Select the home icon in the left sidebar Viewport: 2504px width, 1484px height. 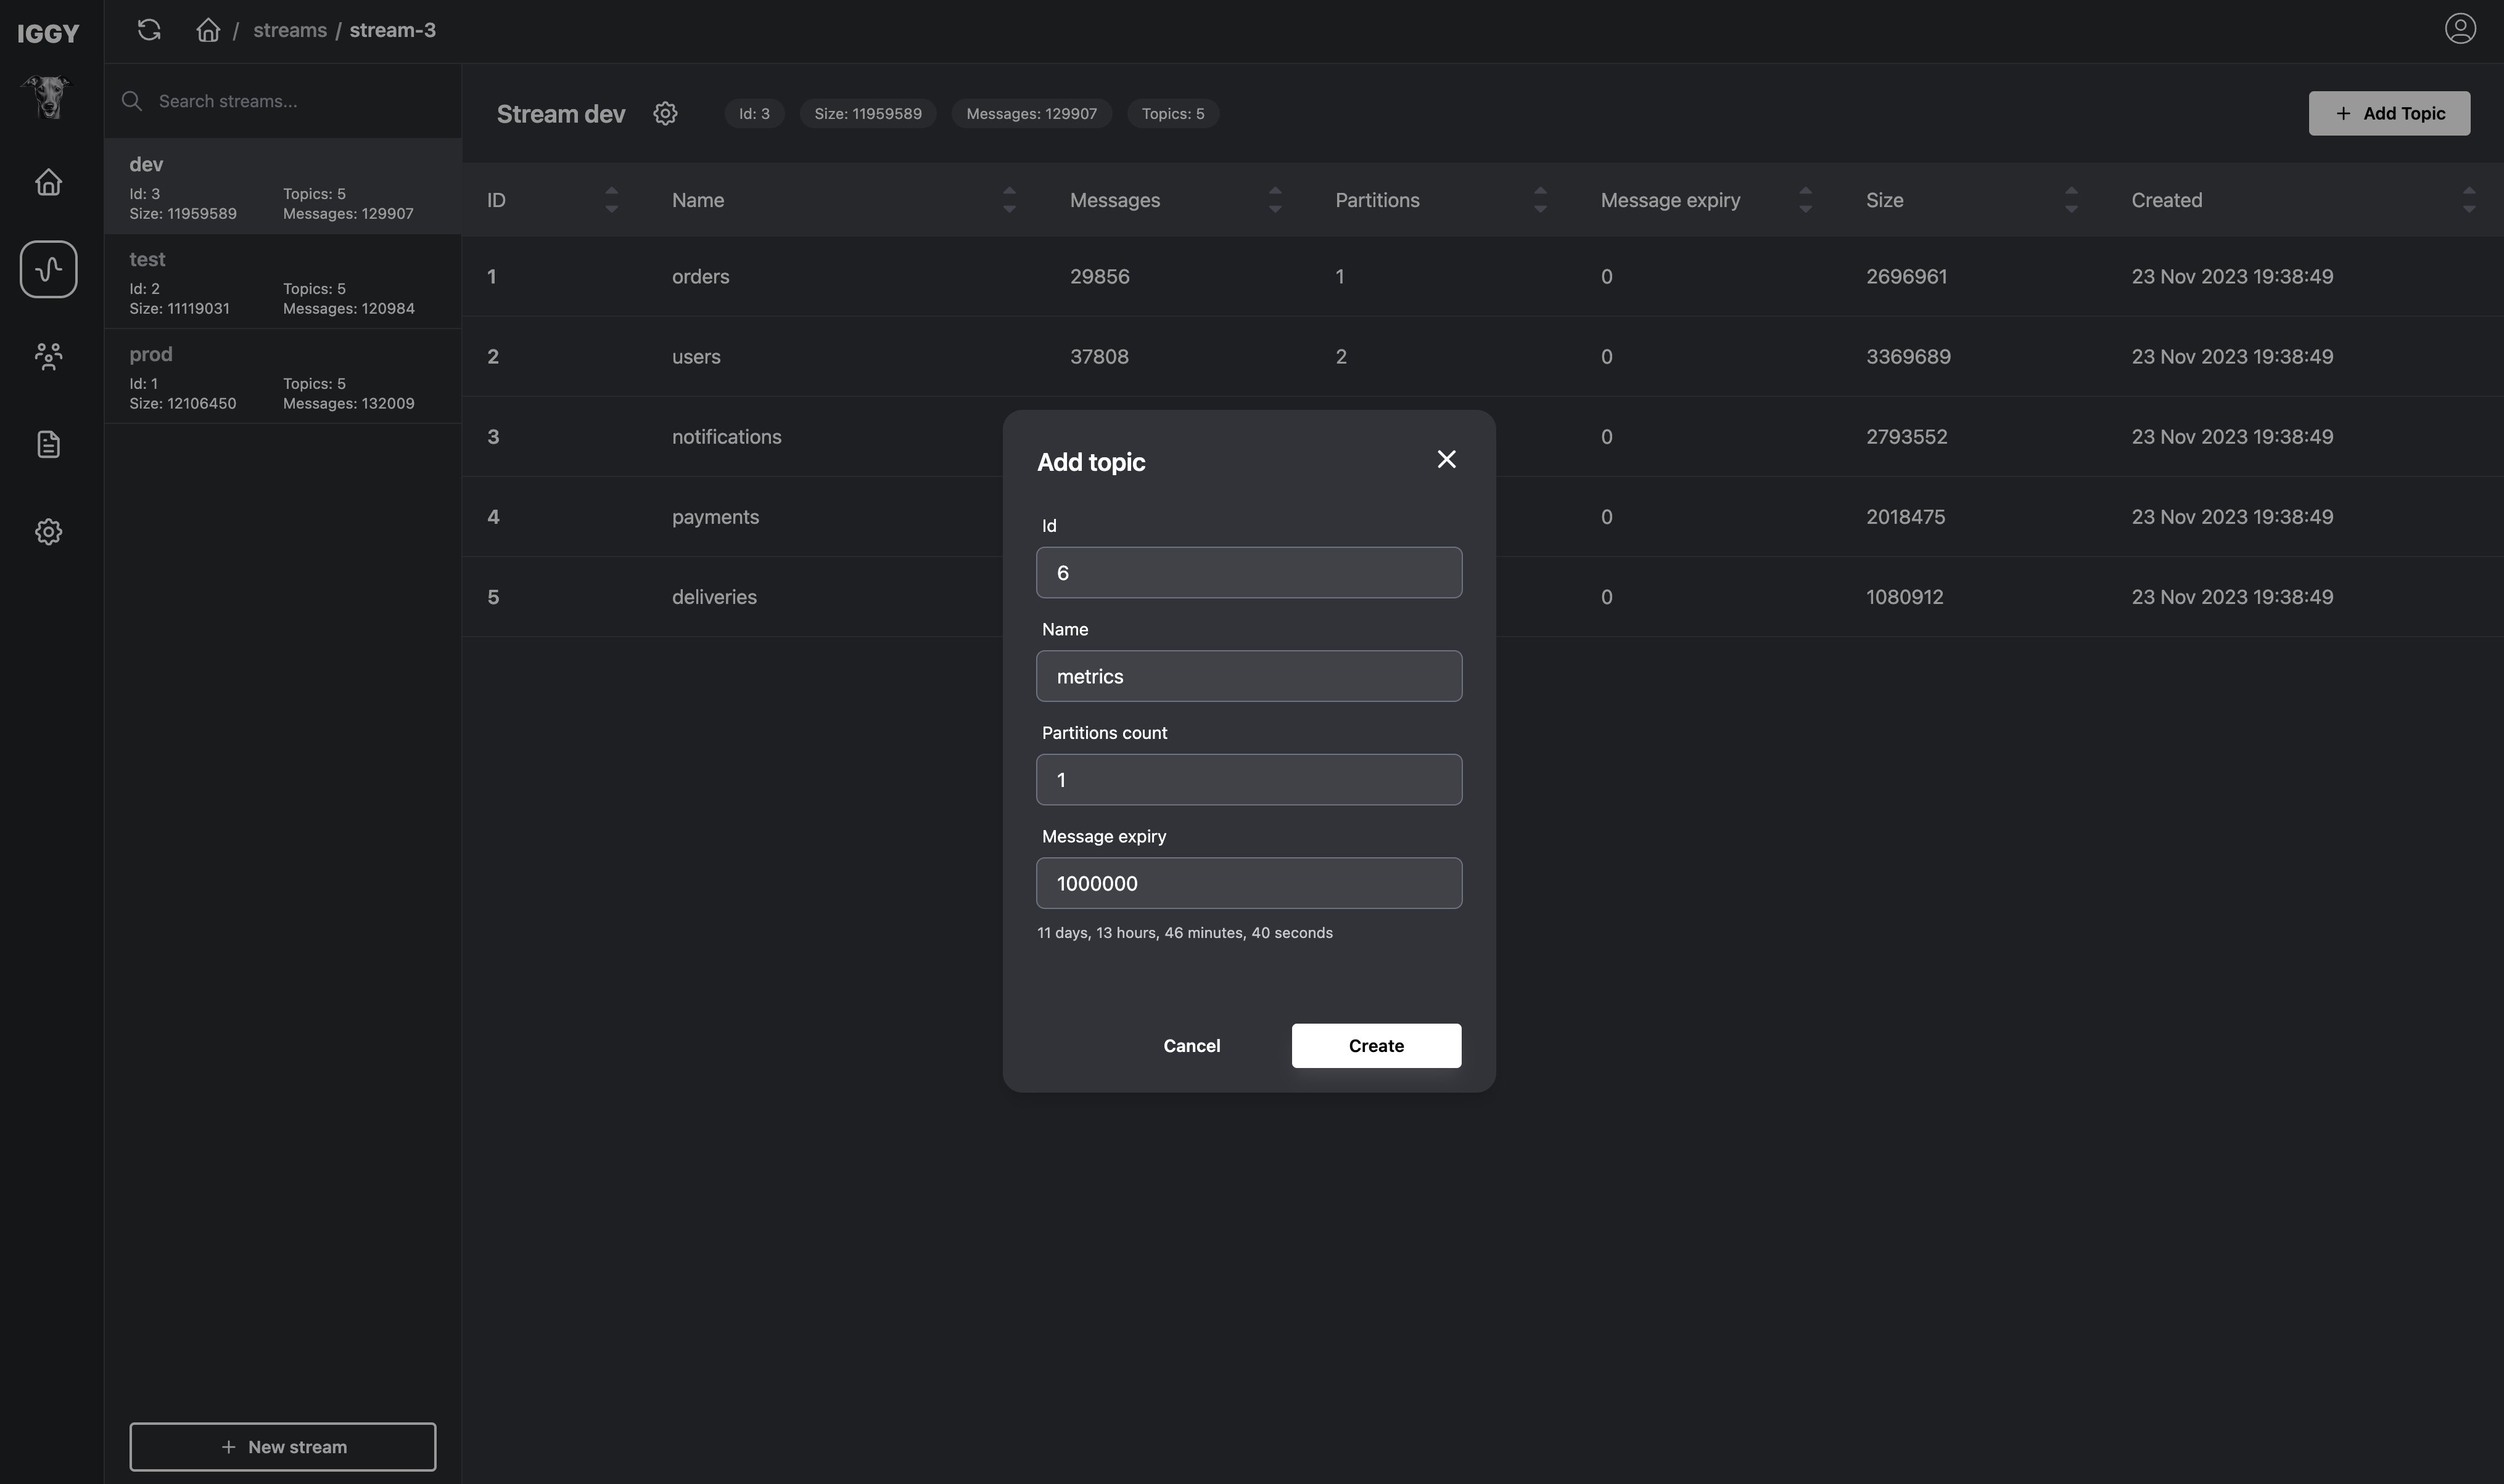(48, 181)
